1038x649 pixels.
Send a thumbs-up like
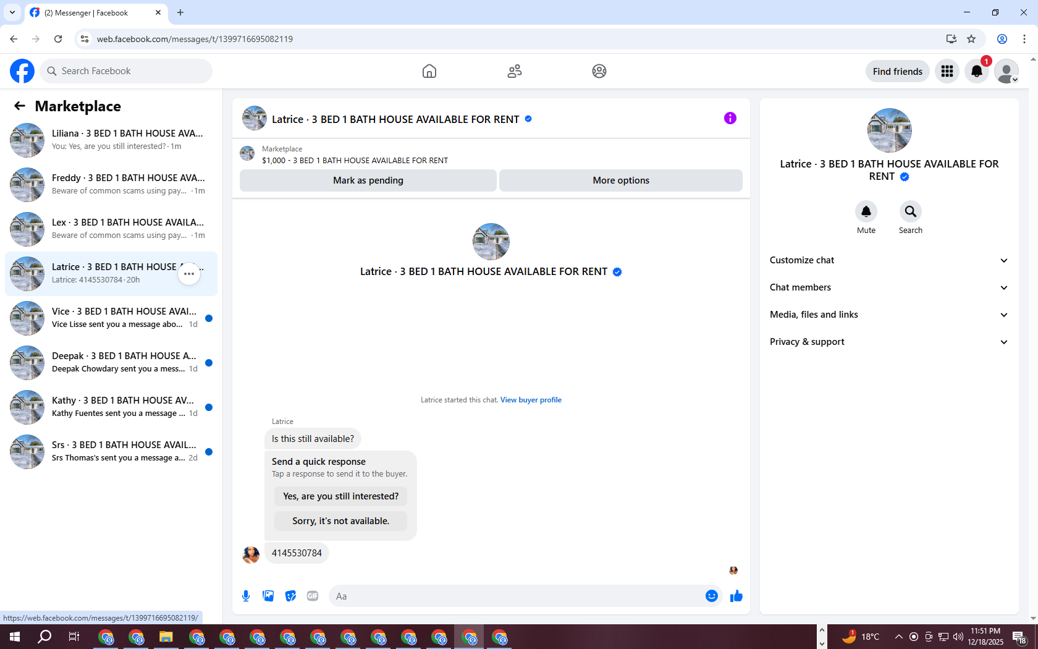736,596
